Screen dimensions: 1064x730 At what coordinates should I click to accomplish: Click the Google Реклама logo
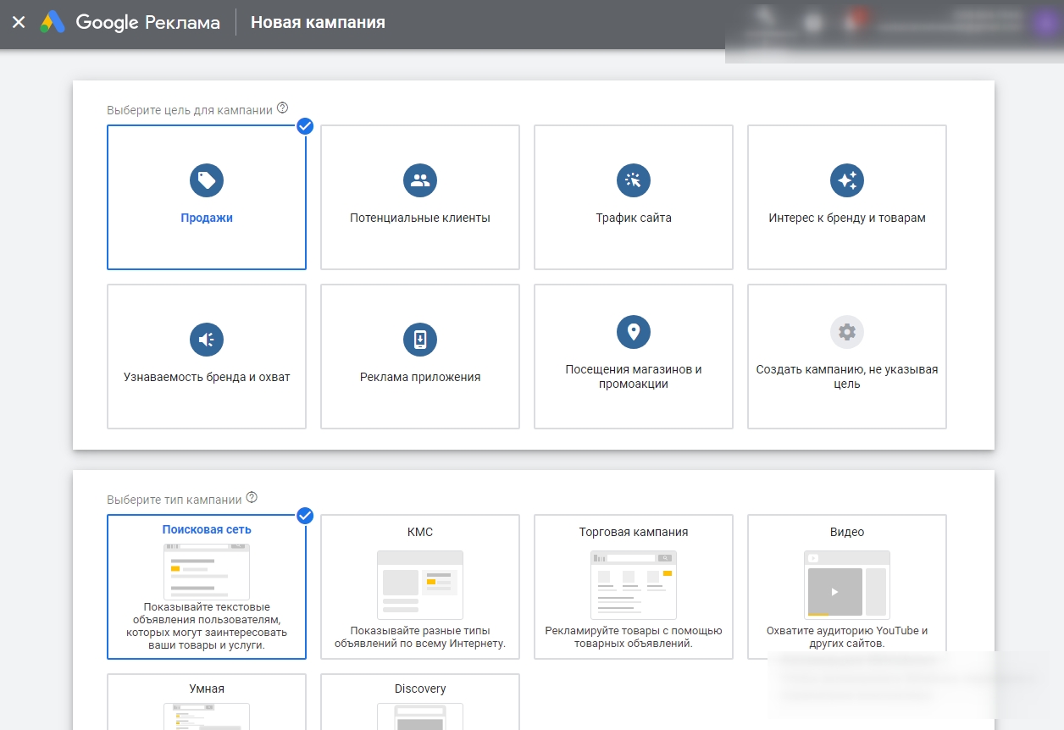click(130, 23)
